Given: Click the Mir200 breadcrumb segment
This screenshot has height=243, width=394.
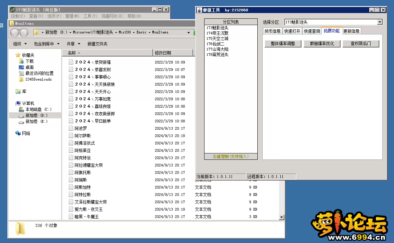Looking at the screenshot, I should click(125, 32).
